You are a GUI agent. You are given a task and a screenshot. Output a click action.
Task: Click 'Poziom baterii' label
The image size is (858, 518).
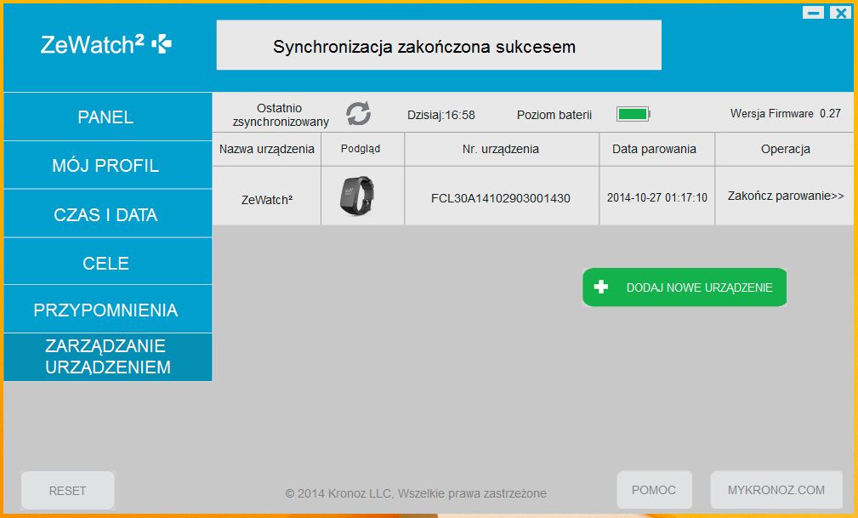554,115
